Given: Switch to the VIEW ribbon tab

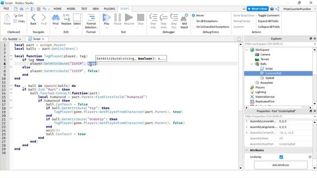Looking at the screenshot, I should pyautogui.click(x=96, y=9).
